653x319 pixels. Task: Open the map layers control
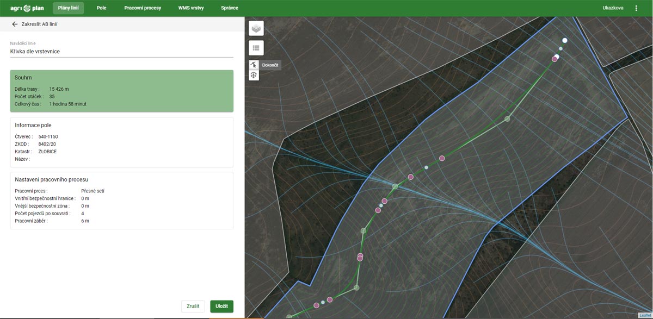coord(256,28)
